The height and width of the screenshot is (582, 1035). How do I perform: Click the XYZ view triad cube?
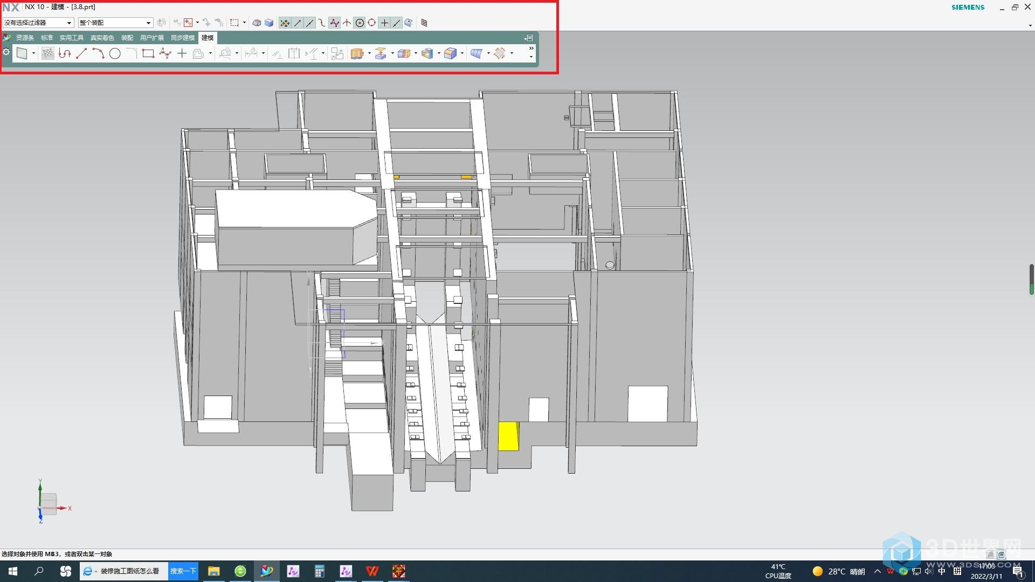click(x=49, y=503)
